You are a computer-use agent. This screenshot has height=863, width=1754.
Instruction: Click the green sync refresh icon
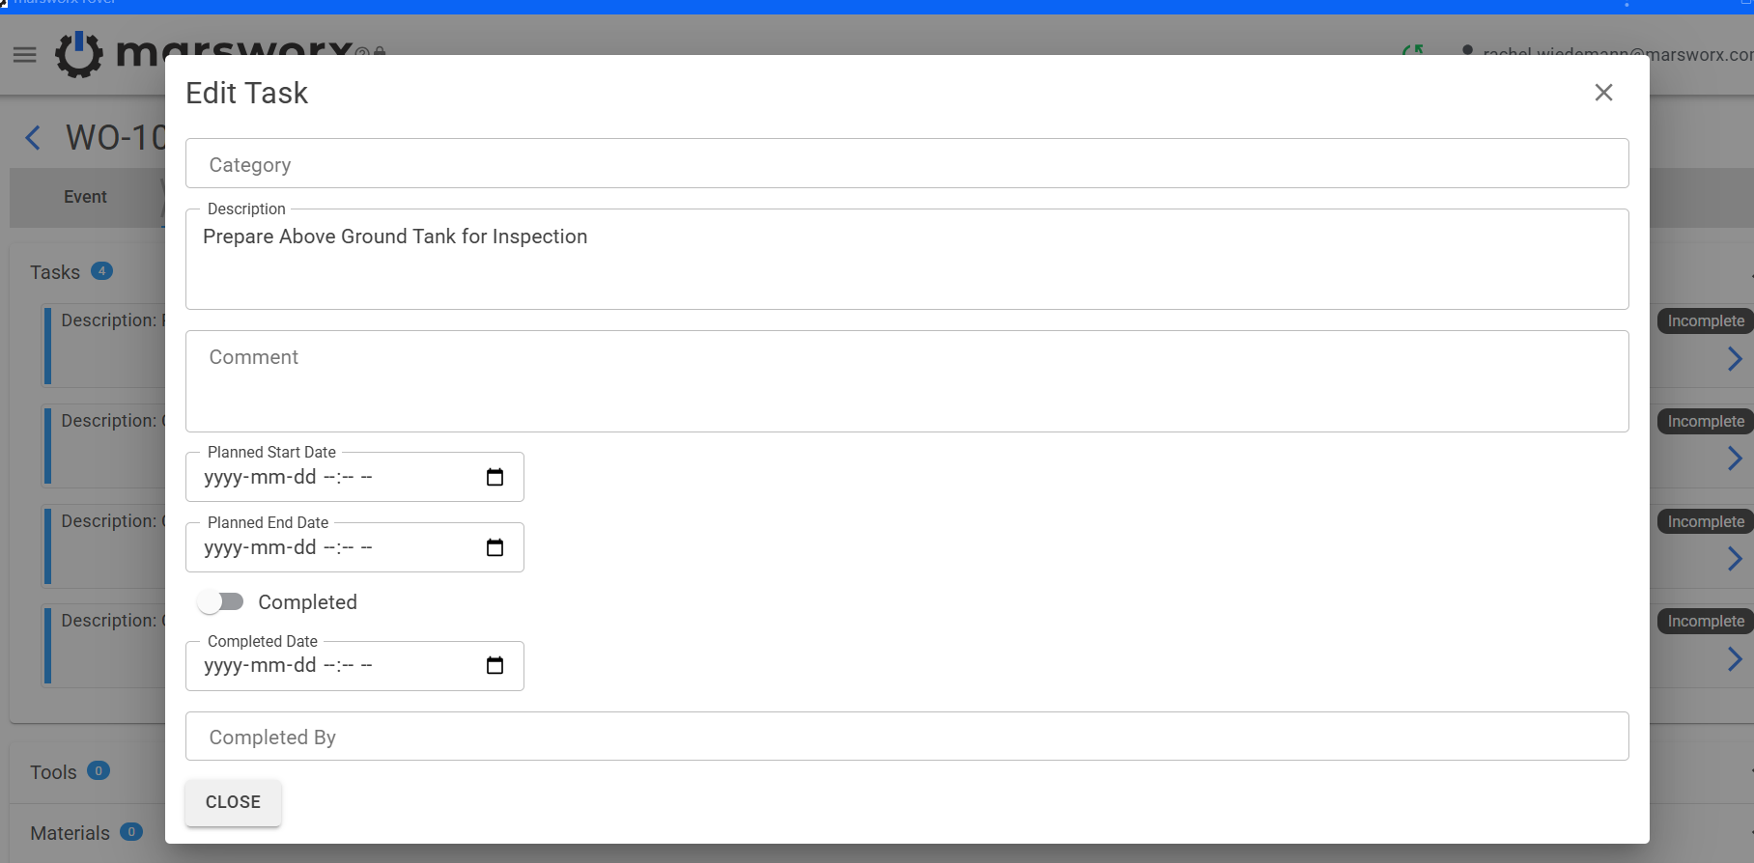(x=1412, y=50)
